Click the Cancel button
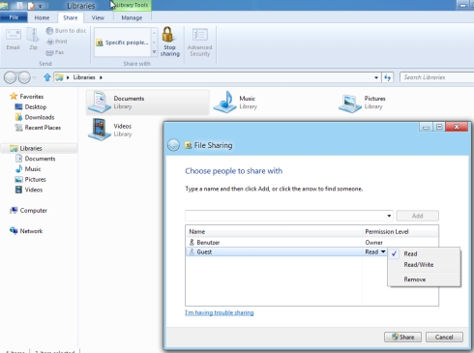474x353 pixels. [444, 337]
